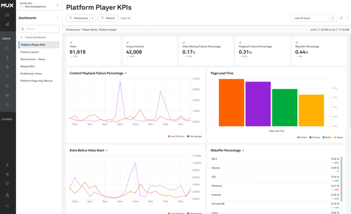
Task: Toggle One day ago series in playback failure legend
Action: click(194, 136)
